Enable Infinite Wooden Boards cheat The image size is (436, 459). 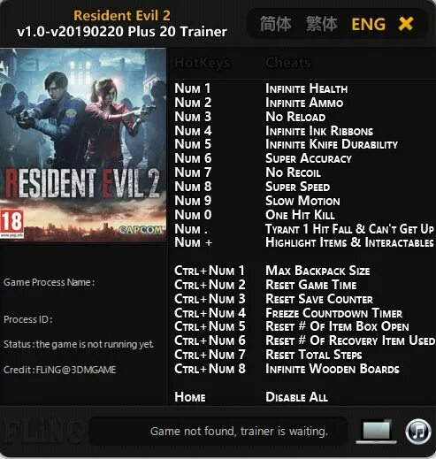coord(333,369)
